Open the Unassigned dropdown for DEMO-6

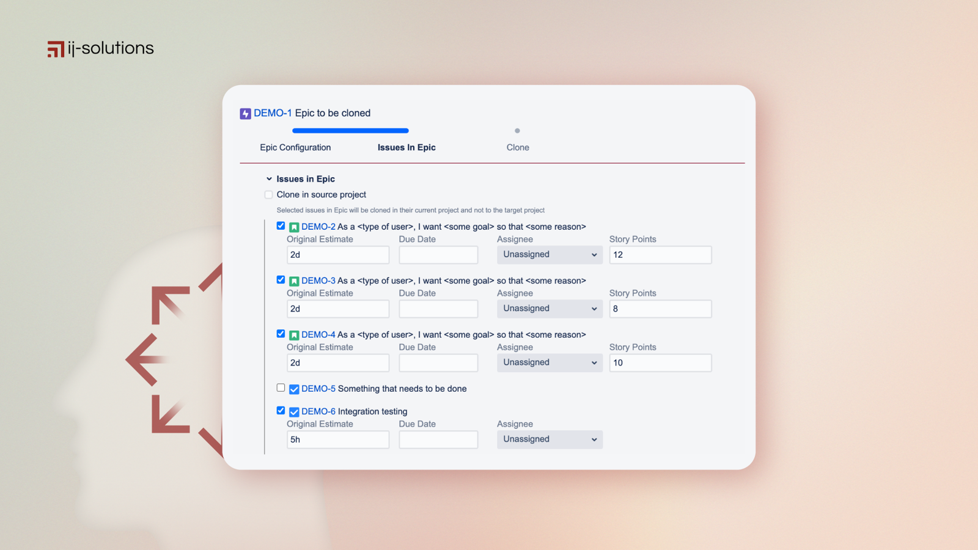pos(549,439)
